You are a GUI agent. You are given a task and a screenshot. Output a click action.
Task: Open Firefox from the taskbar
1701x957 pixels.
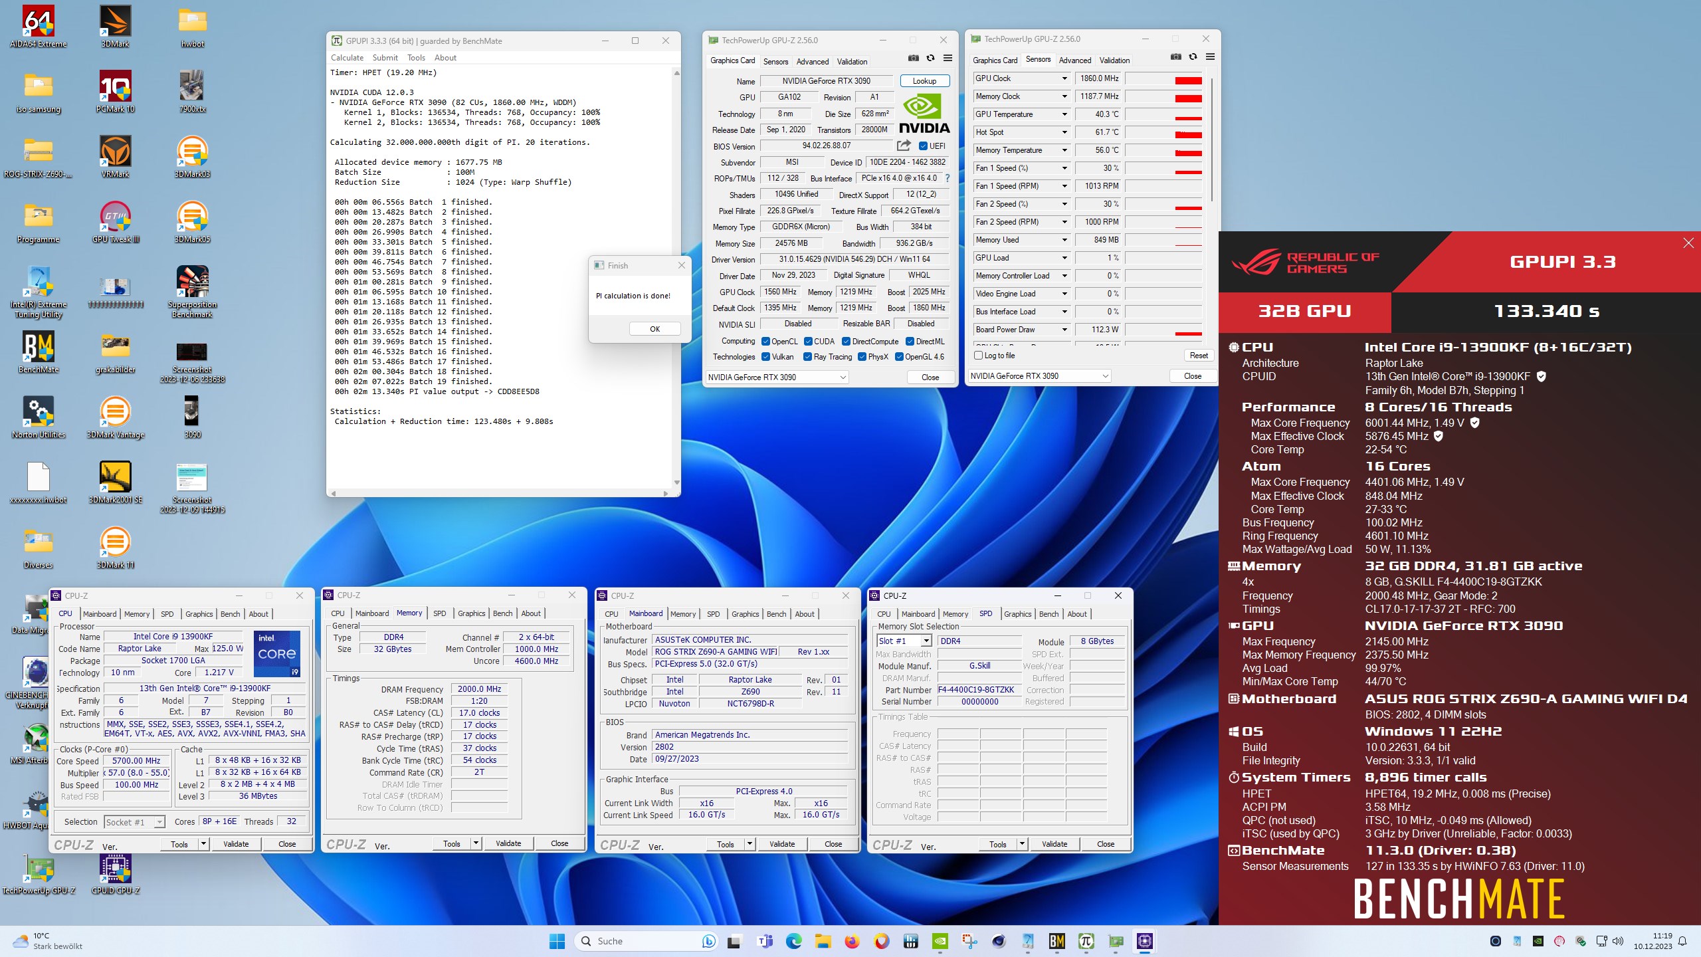852,941
